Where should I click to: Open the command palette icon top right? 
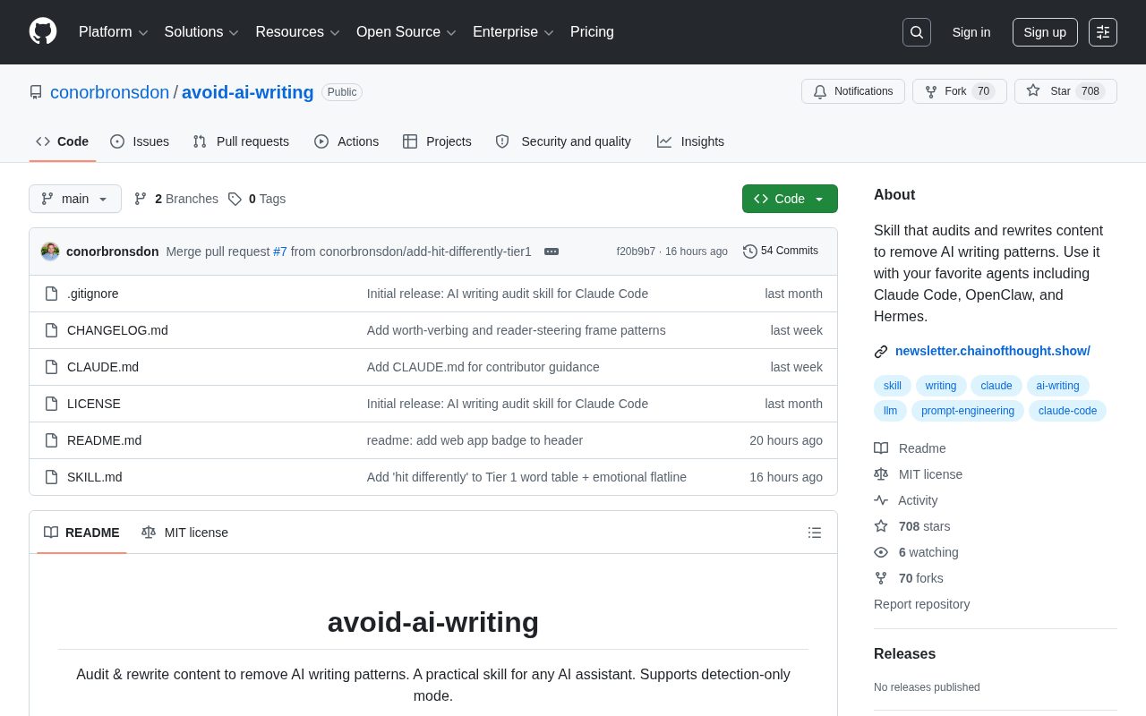tap(1102, 32)
